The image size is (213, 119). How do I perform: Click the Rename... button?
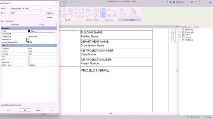[50, 18]
